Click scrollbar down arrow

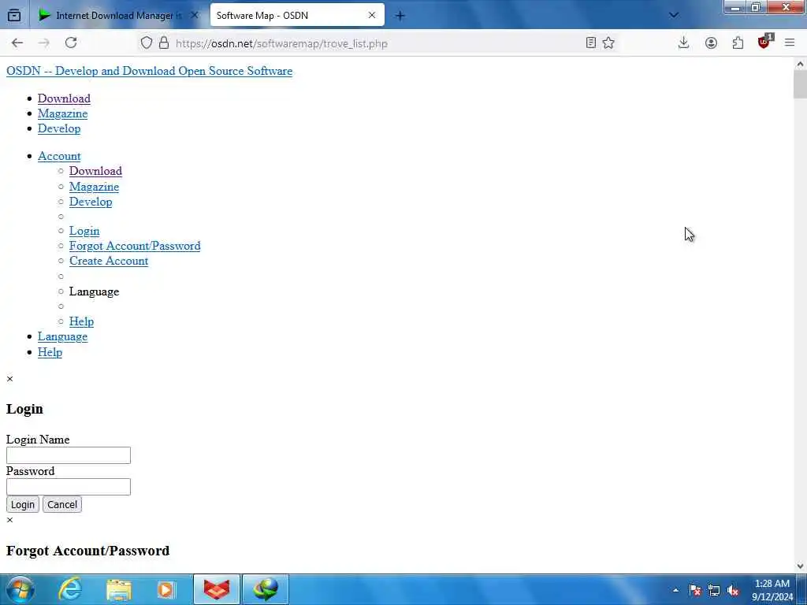[x=800, y=566]
